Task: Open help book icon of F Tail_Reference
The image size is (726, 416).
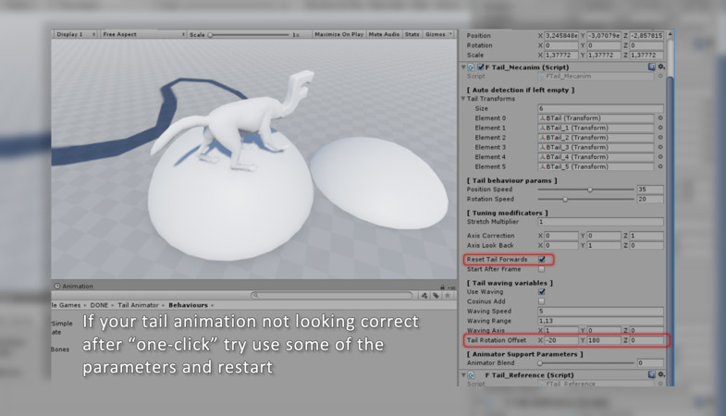Action: pos(651,374)
